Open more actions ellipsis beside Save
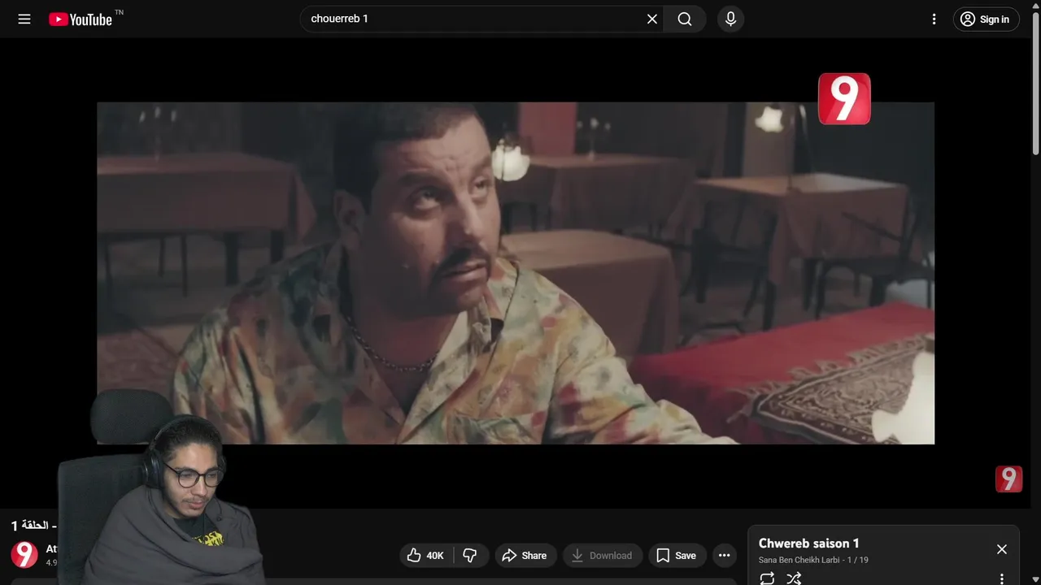This screenshot has width=1041, height=585. tap(724, 555)
